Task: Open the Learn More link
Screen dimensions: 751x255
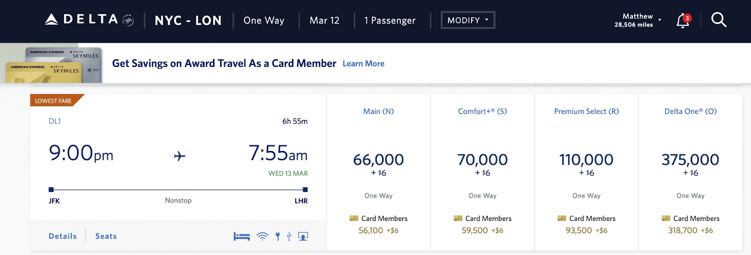Action: tap(363, 64)
